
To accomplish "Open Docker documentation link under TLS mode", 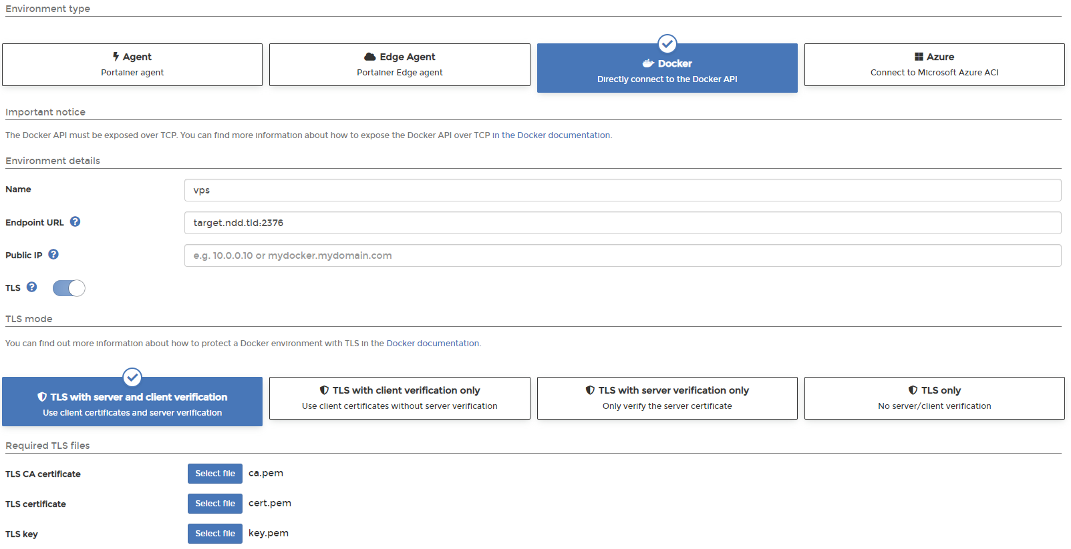I will [x=432, y=344].
